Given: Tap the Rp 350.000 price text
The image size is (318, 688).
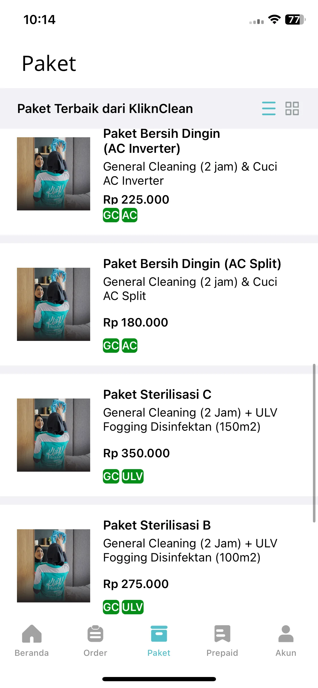Looking at the screenshot, I should coord(136,453).
